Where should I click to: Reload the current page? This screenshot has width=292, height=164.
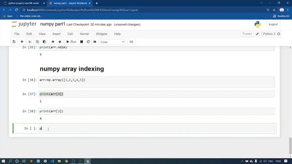click(x=16, y=10)
